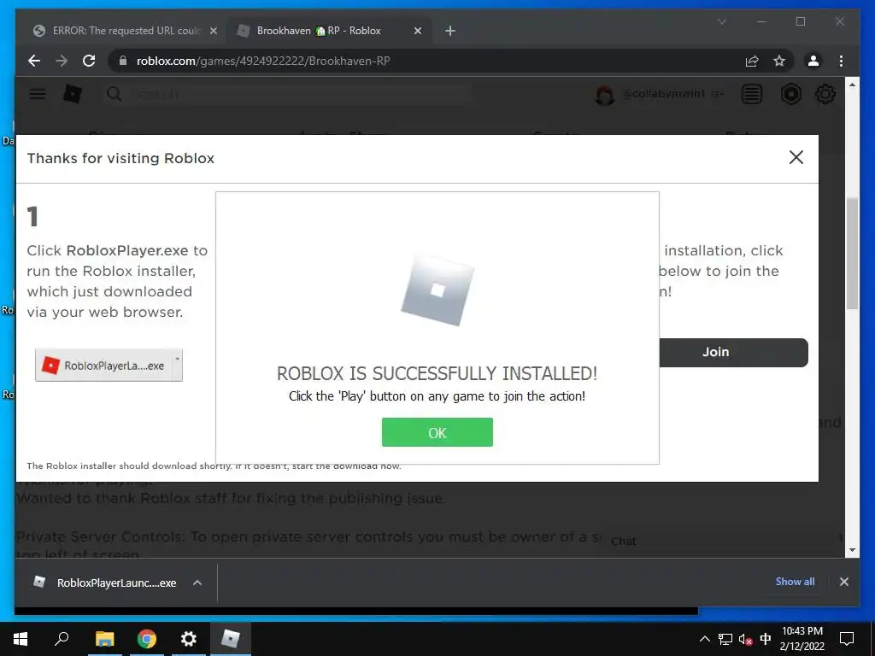Open the muted volume tray icon

745,639
